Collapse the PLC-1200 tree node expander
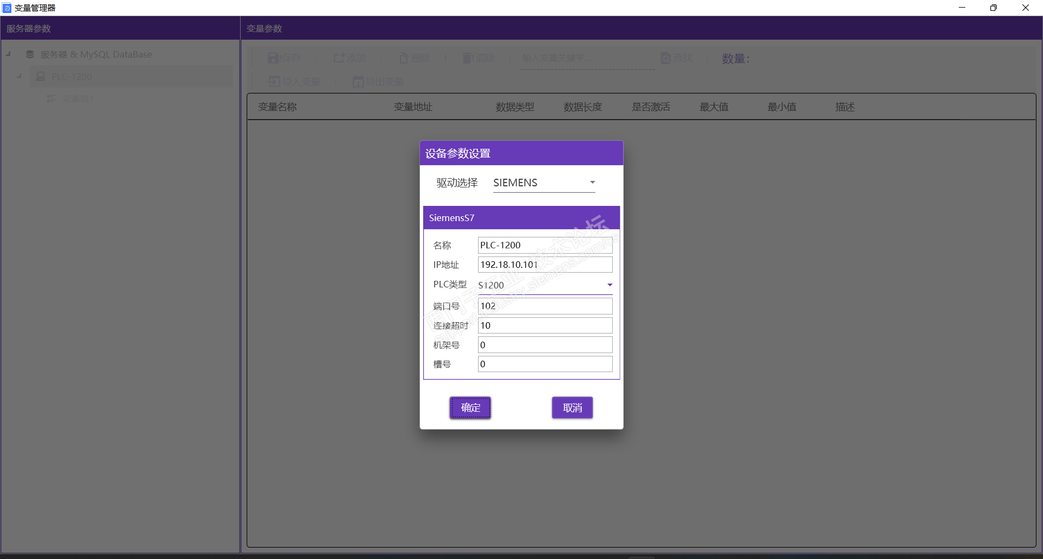 (19, 77)
